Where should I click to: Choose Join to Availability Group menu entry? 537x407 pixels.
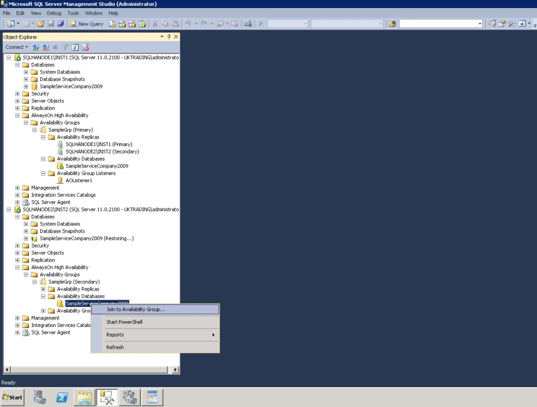155,309
